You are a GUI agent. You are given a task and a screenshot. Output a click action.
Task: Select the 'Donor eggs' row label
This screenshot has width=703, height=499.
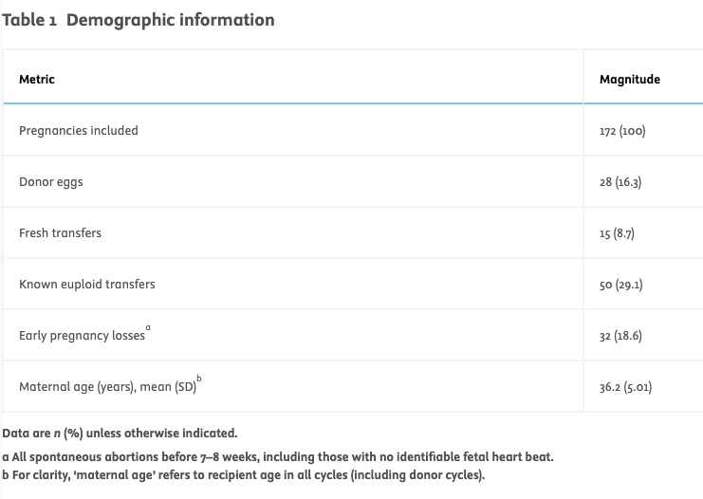[x=51, y=182]
